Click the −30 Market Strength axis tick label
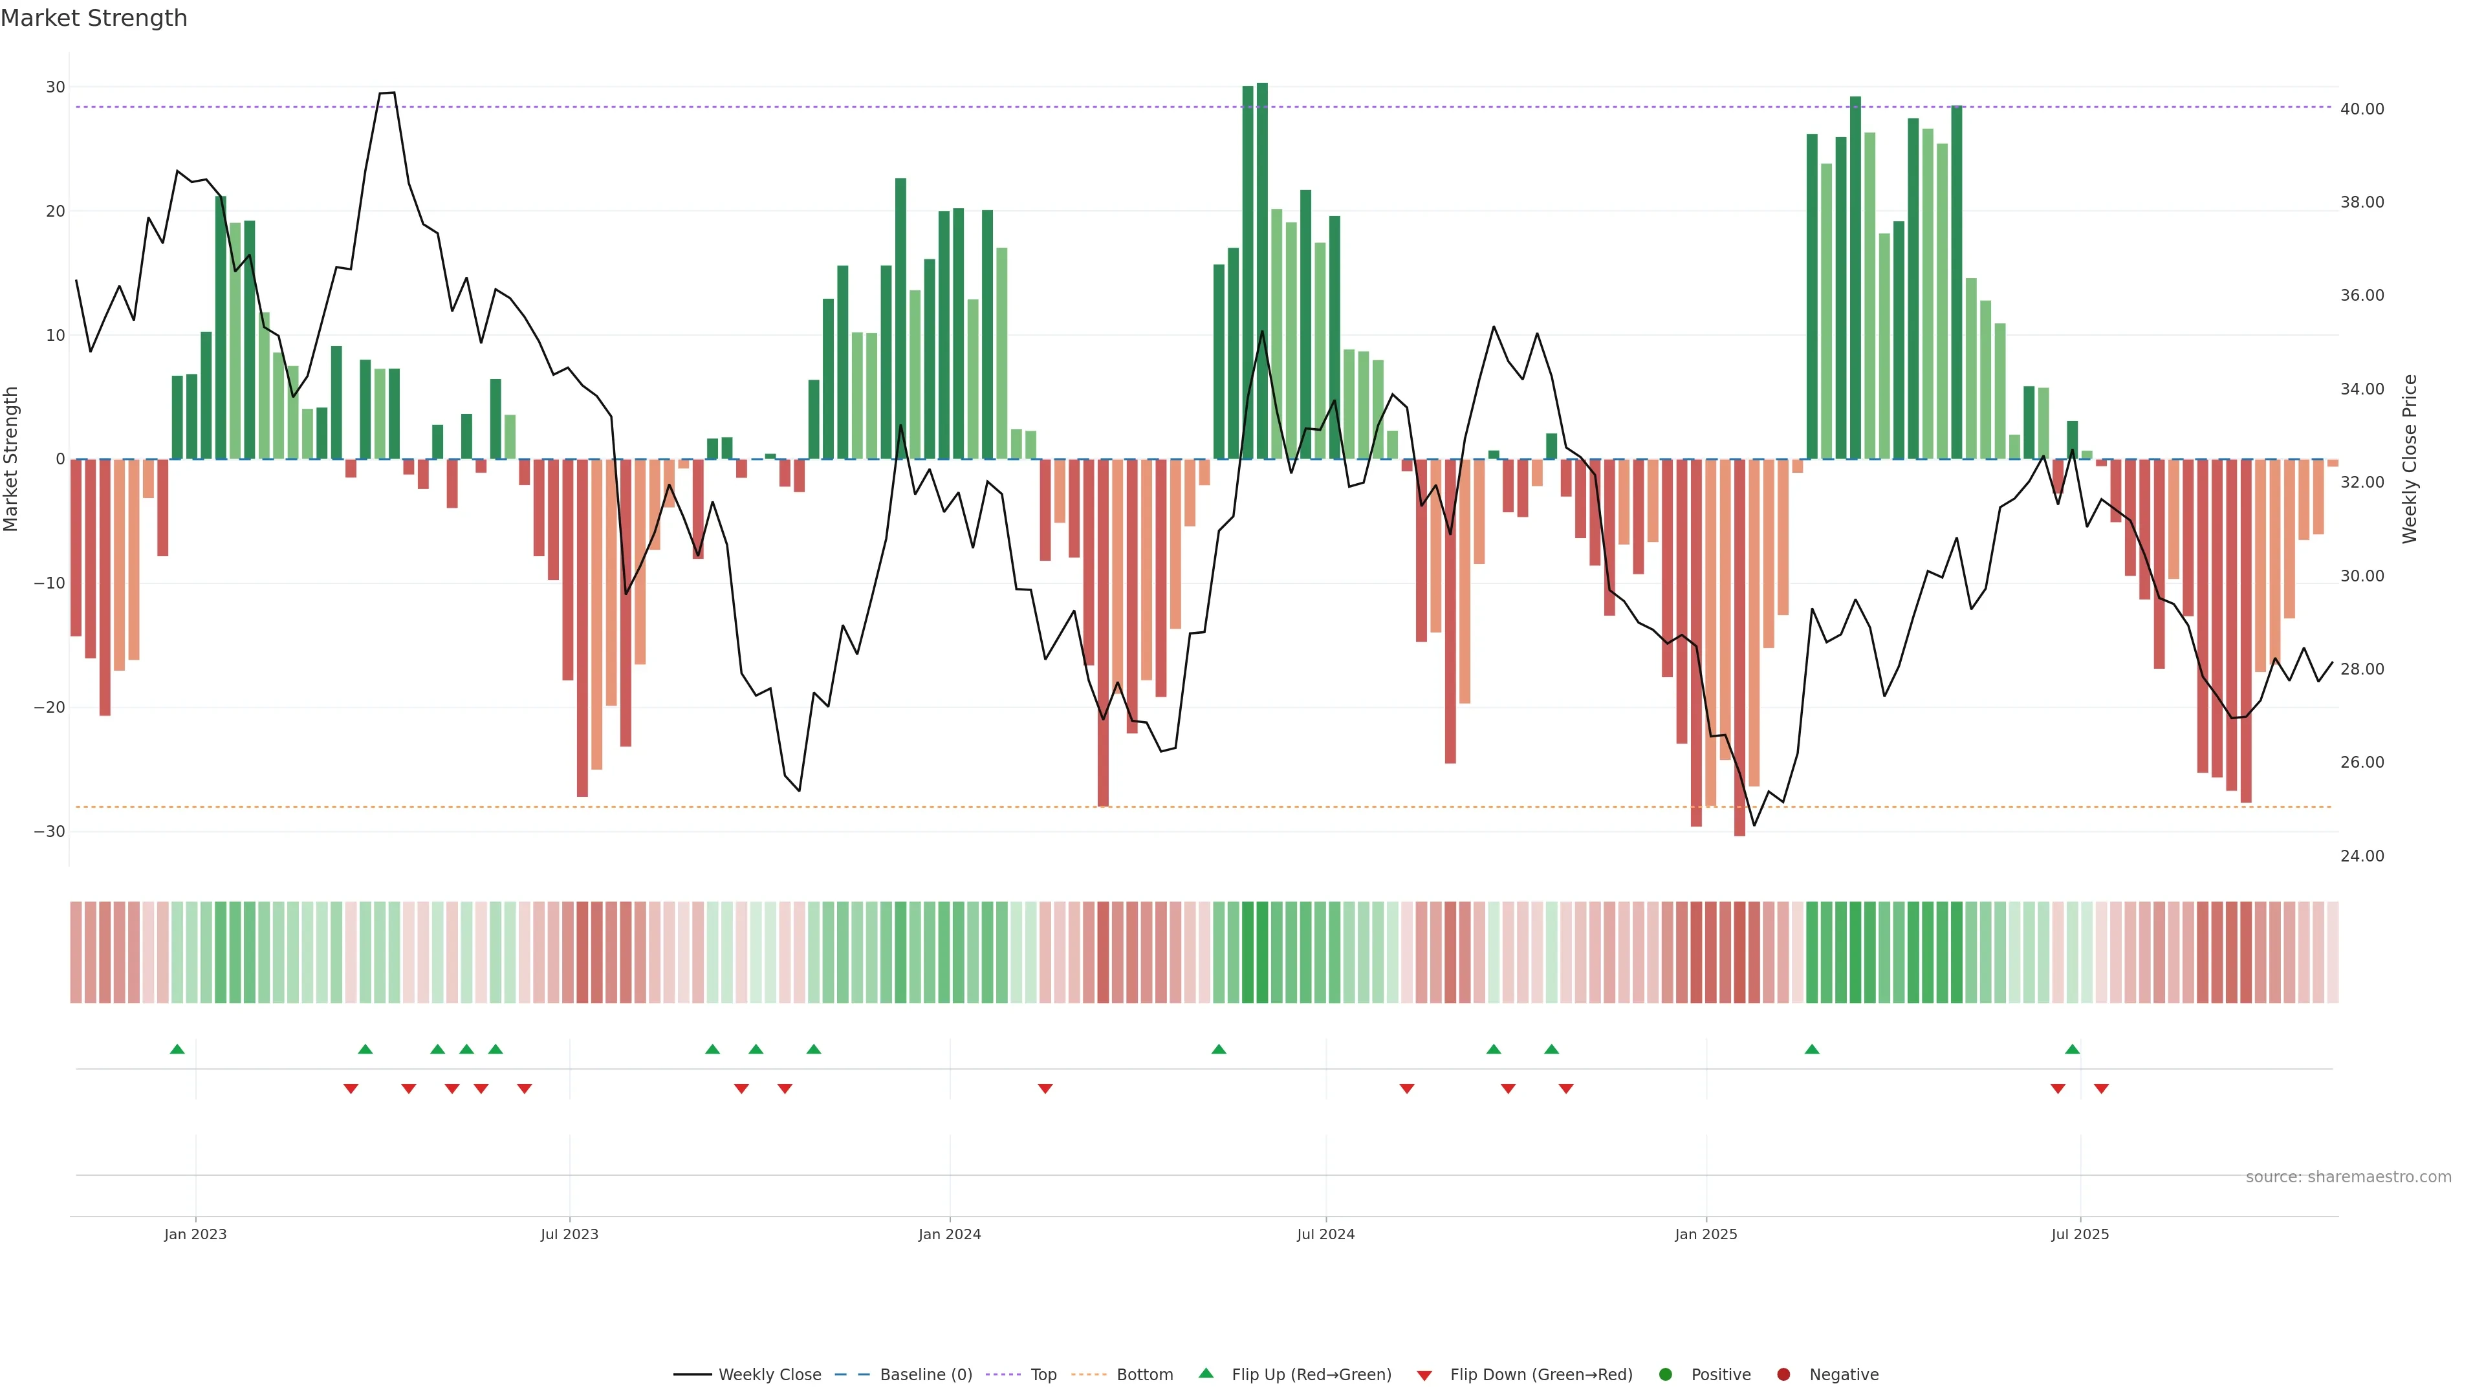The height and width of the screenshot is (1397, 2484). click(49, 831)
